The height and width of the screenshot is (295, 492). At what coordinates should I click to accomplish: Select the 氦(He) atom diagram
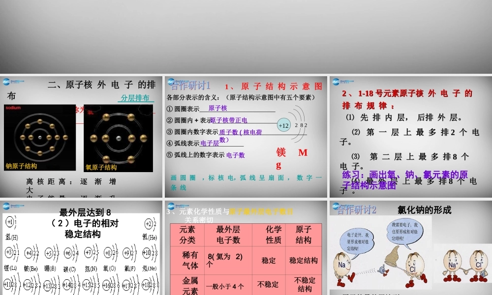click(x=150, y=229)
